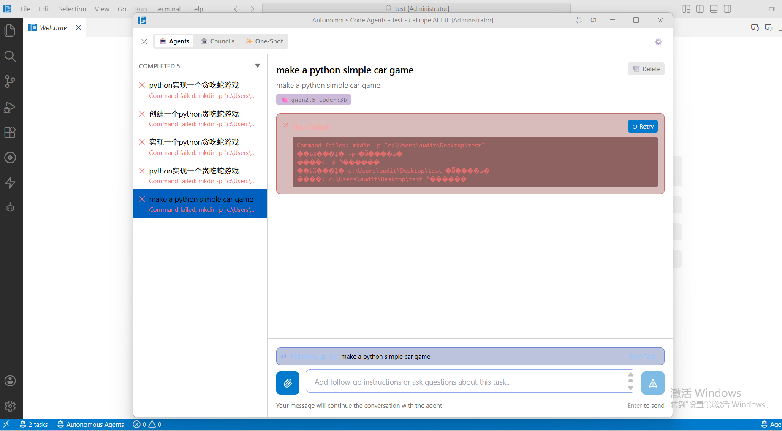Image resolution: width=782 pixels, height=431 pixels.
Task: Select first task python实现一个贪吃蛇游戏
Action: pyautogui.click(x=200, y=90)
